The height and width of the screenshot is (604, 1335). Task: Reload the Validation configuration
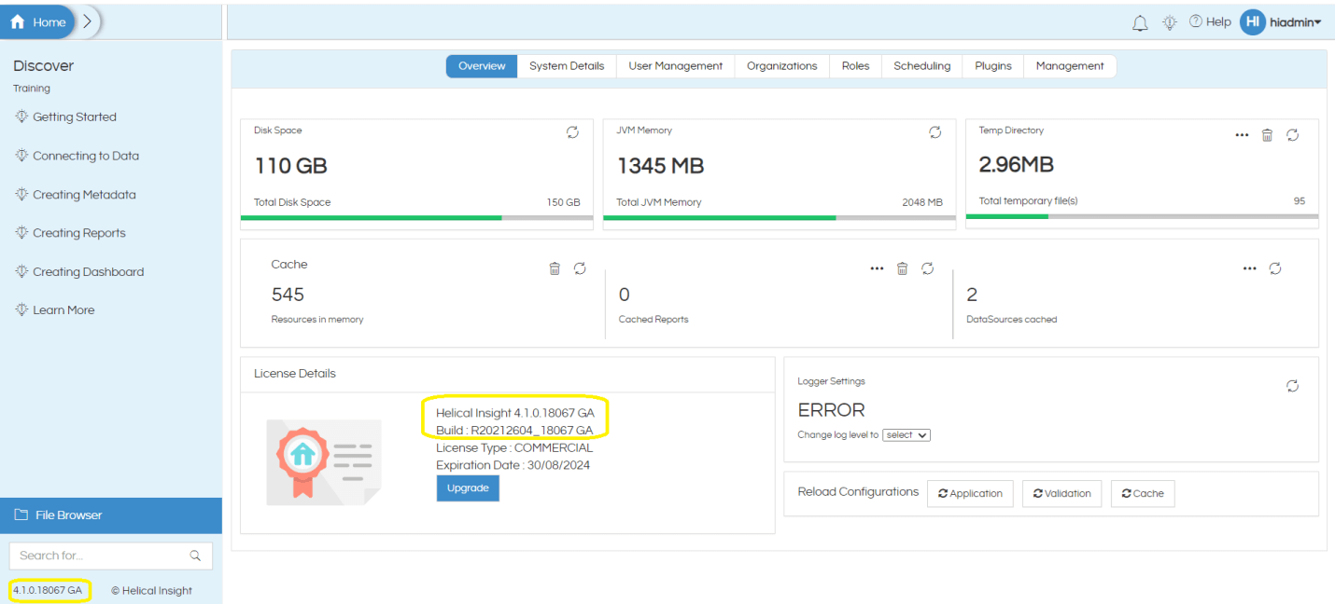1062,493
